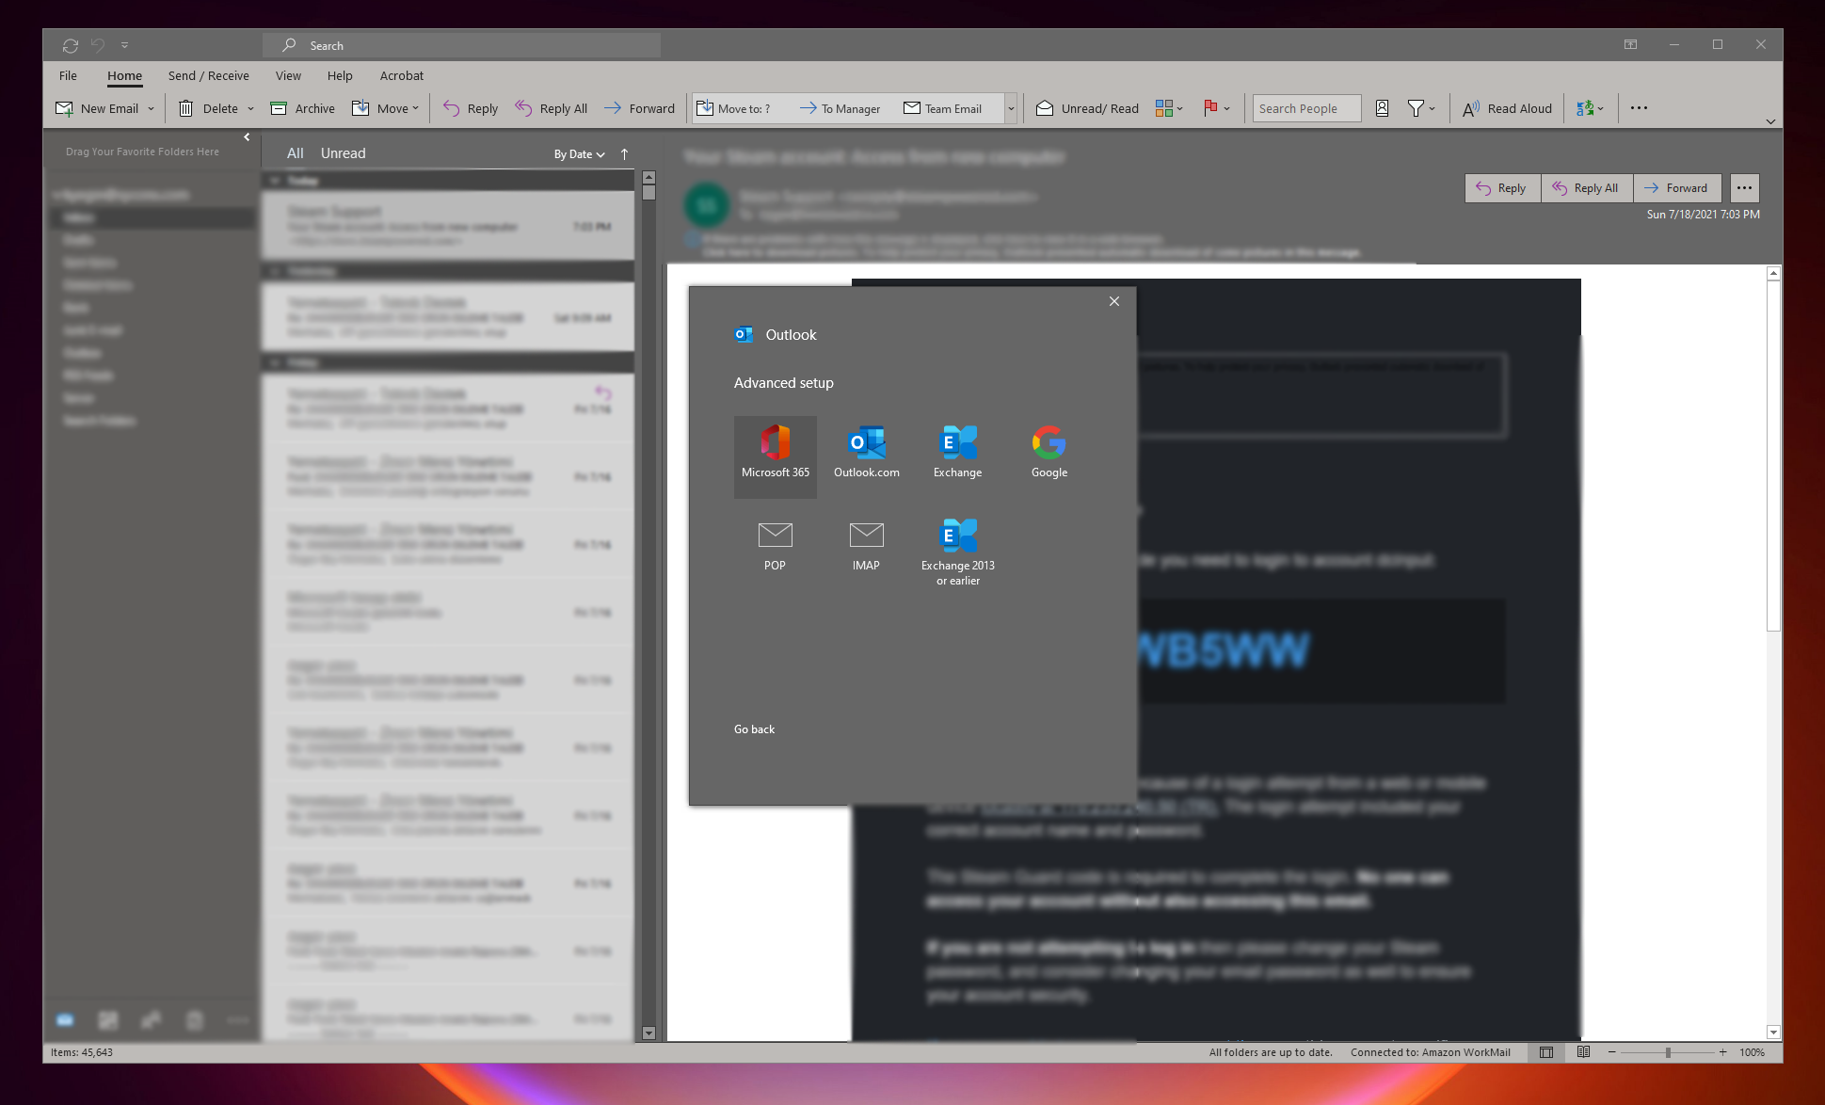Select Normal view in status bar
Screen dimensions: 1825x1105
pos(1546,1052)
